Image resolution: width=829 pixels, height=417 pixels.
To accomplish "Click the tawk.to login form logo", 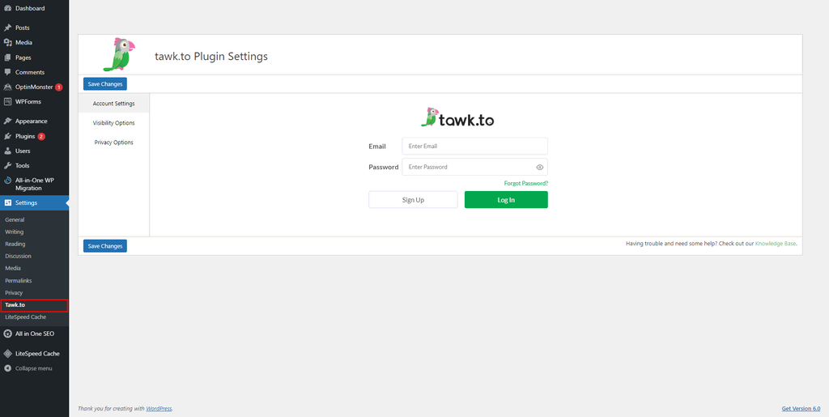I will coord(458,118).
